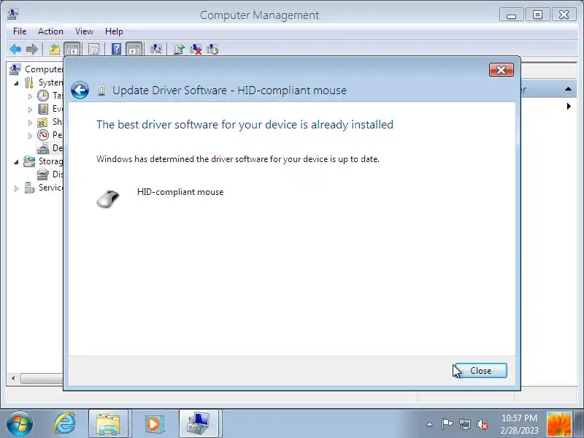Image resolution: width=584 pixels, height=438 pixels.
Task: Expand the Event Viewer tree node
Action: [30, 109]
